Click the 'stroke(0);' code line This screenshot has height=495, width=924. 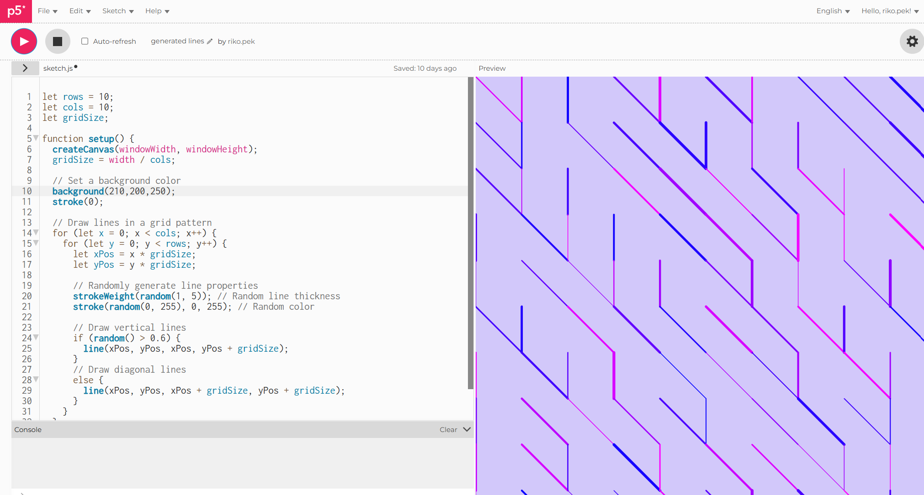[x=78, y=202]
